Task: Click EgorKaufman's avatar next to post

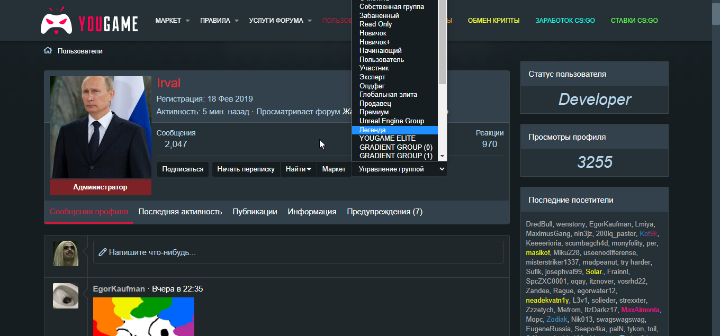Action: 66,296
